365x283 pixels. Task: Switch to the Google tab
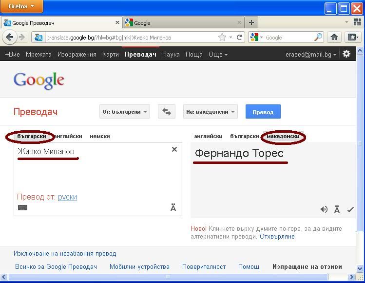click(184, 22)
